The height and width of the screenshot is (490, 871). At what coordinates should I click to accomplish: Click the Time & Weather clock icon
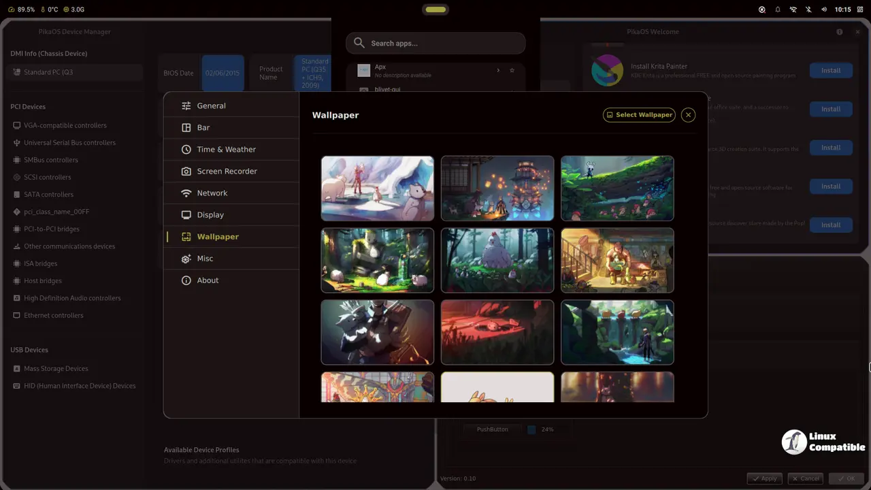coord(186,150)
